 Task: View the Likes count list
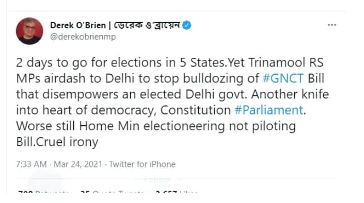(177, 192)
